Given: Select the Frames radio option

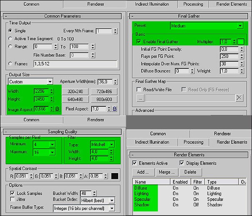Looking at the screenshot, I should [x=10, y=64].
